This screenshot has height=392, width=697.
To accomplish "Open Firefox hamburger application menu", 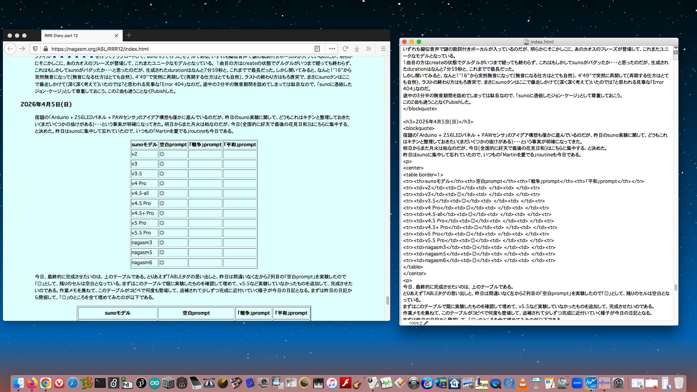I will [383, 49].
